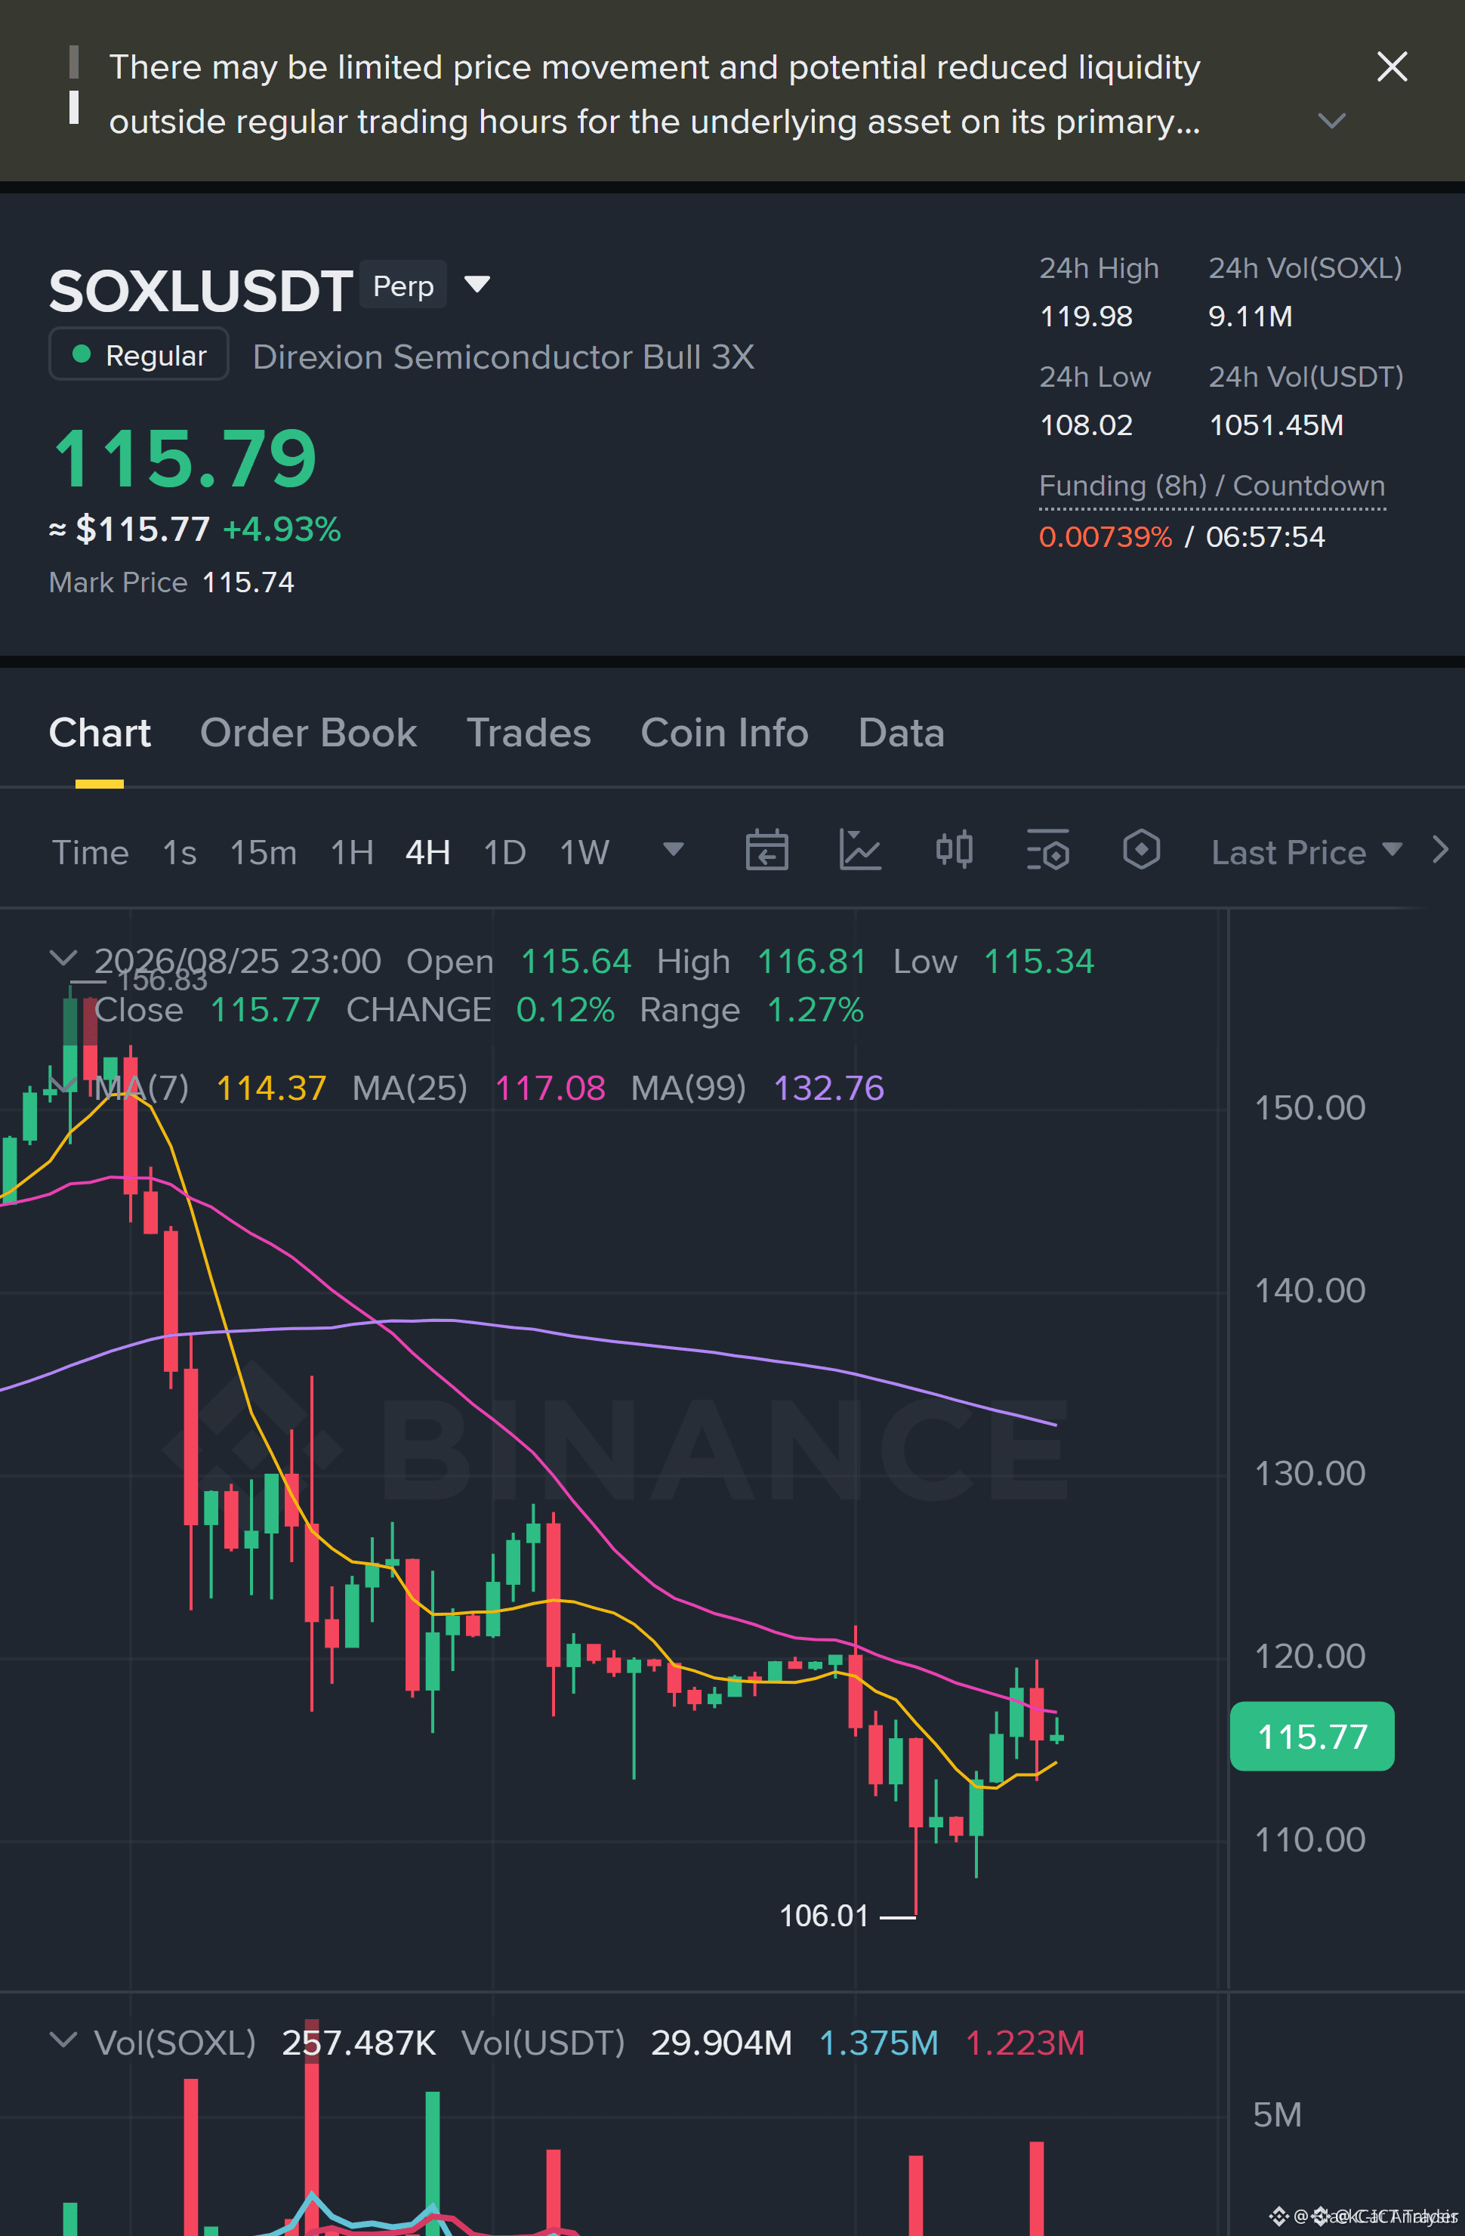Tap the 24h Low value 108.02
The height and width of the screenshot is (2236, 1465).
click(1086, 425)
